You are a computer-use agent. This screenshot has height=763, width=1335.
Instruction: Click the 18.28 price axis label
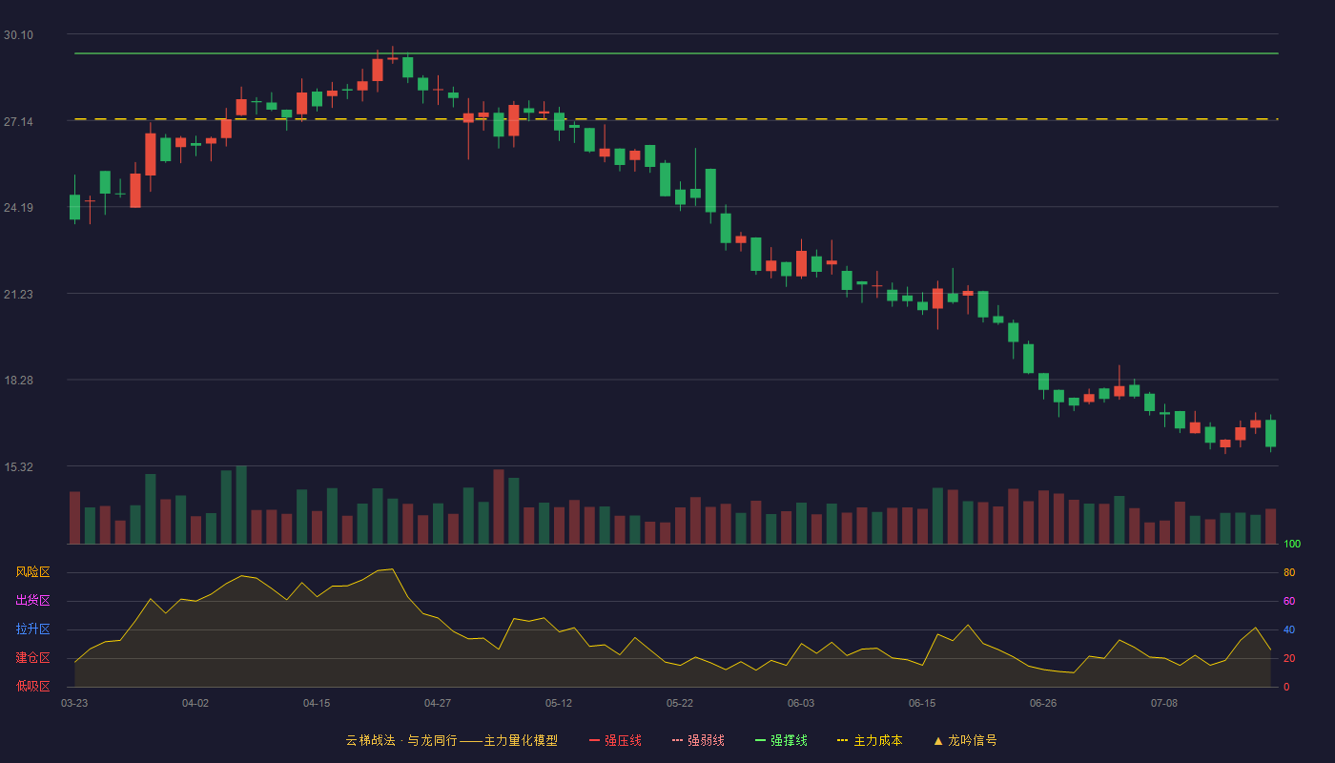[x=18, y=381]
